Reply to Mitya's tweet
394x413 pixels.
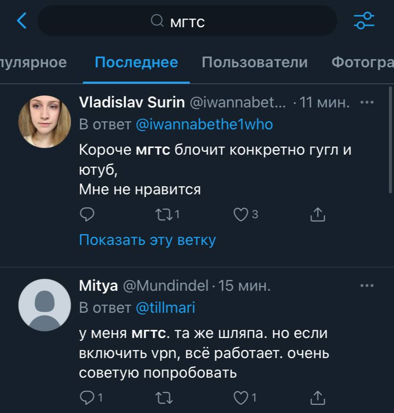[86, 397]
